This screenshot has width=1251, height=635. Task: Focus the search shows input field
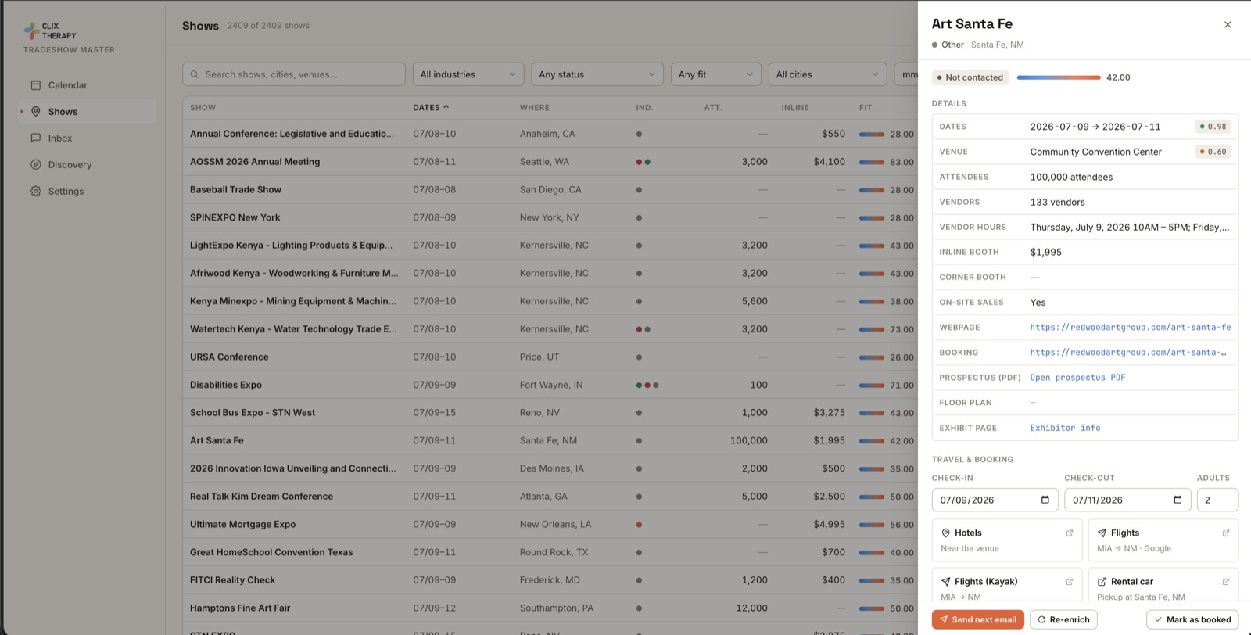[294, 74]
